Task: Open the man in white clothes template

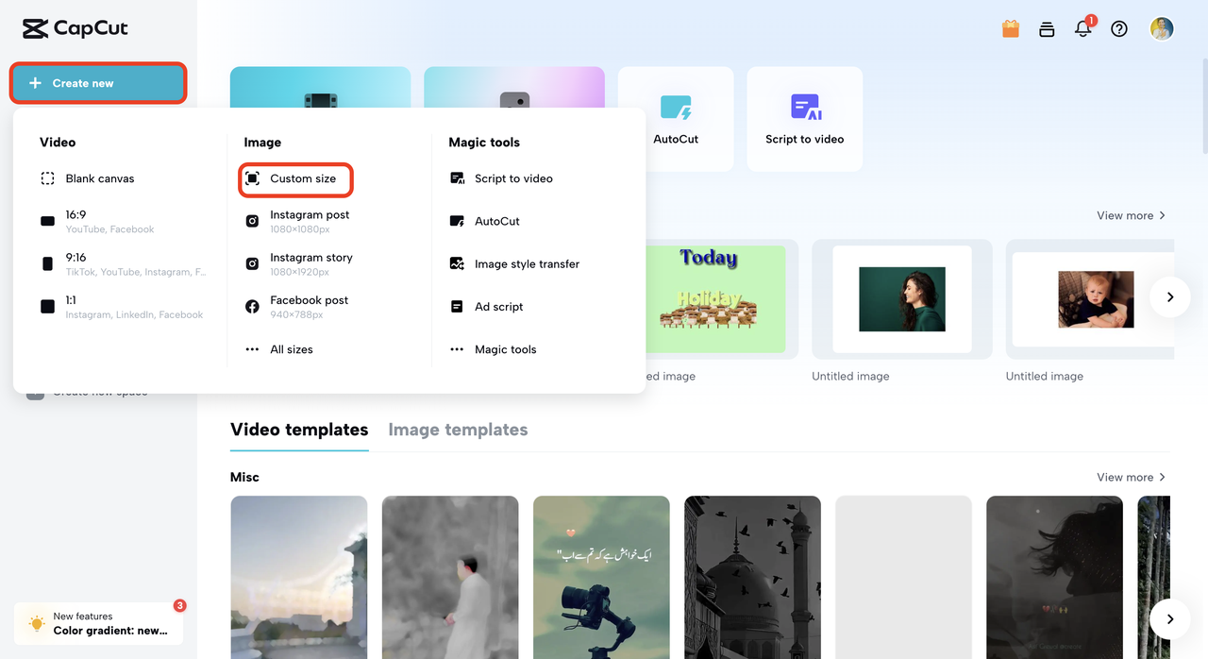Action: (450, 577)
